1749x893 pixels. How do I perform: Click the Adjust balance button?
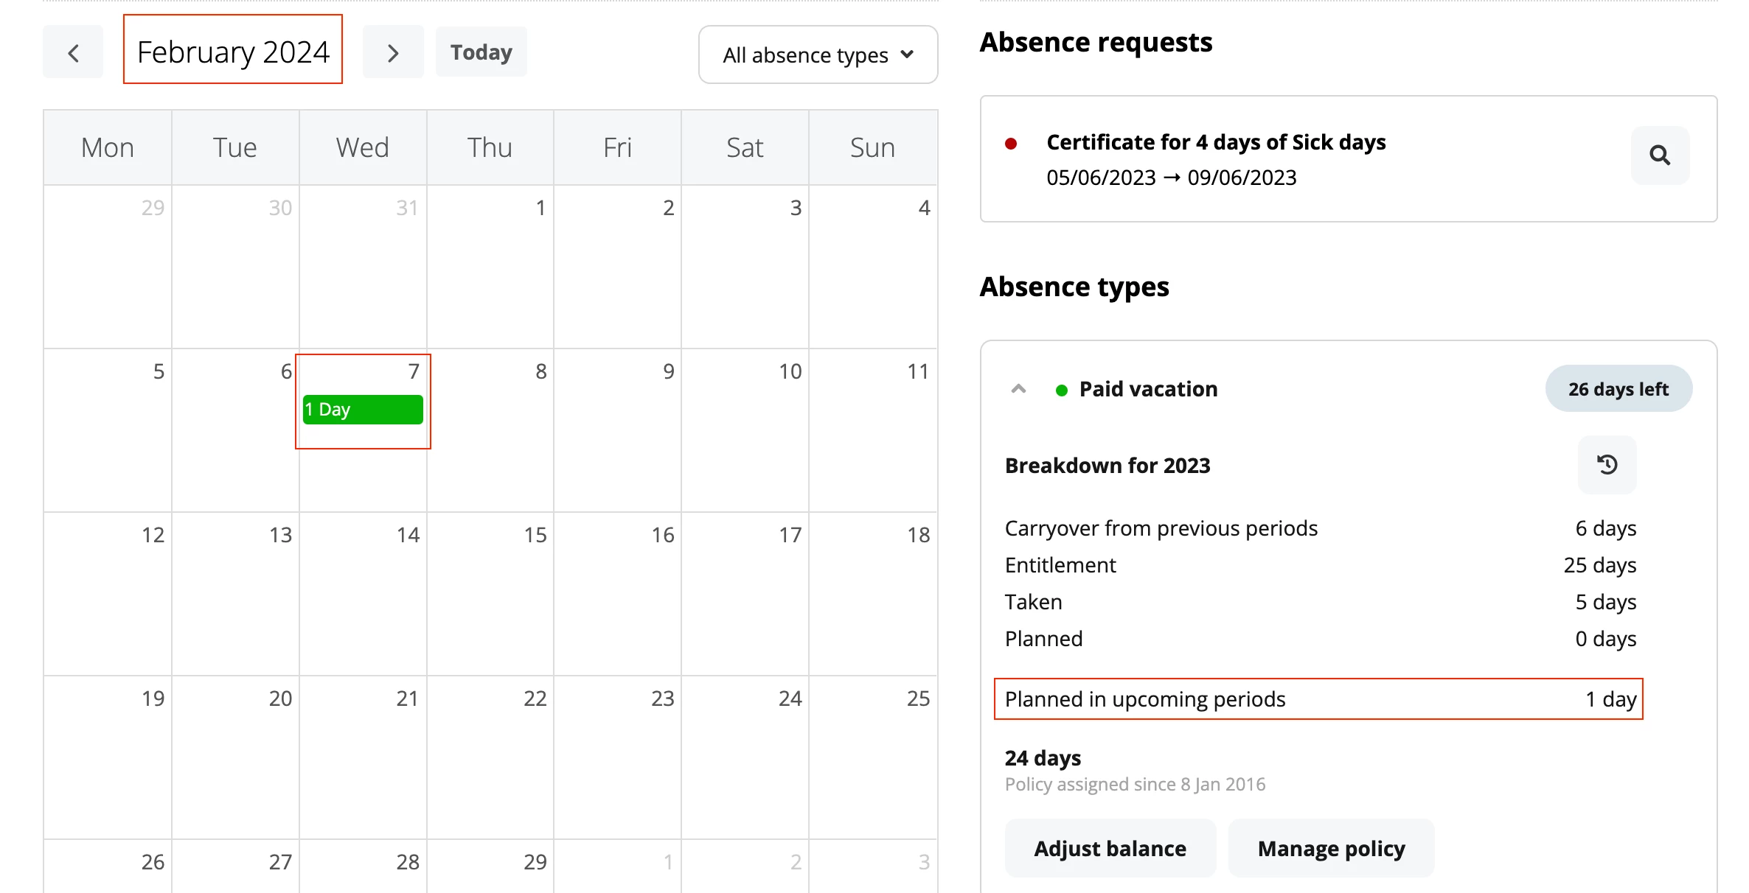point(1110,848)
